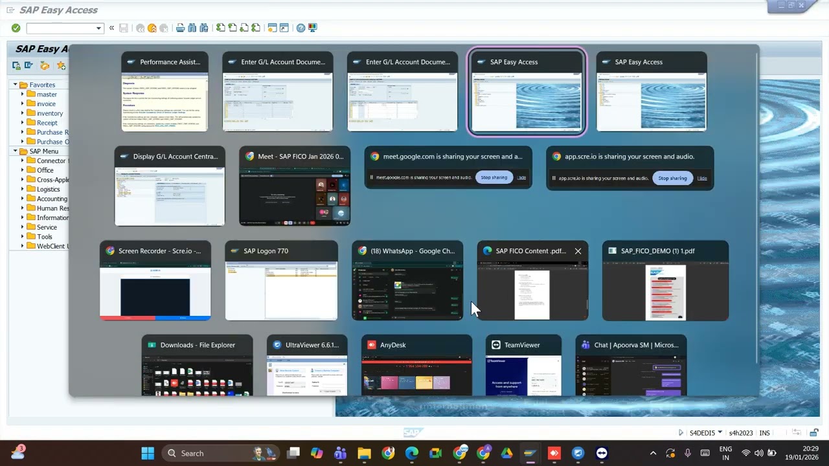Click Add to Favorites star icon
The image size is (829, 466).
(61, 65)
